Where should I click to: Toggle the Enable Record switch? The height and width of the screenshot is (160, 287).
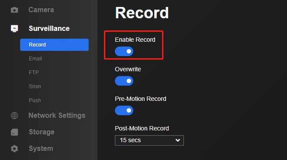point(124,51)
